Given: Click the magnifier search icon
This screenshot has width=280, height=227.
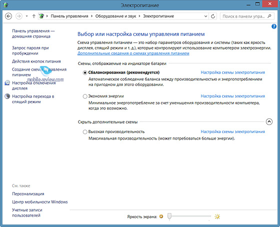Looking at the screenshot, I should click(269, 16).
